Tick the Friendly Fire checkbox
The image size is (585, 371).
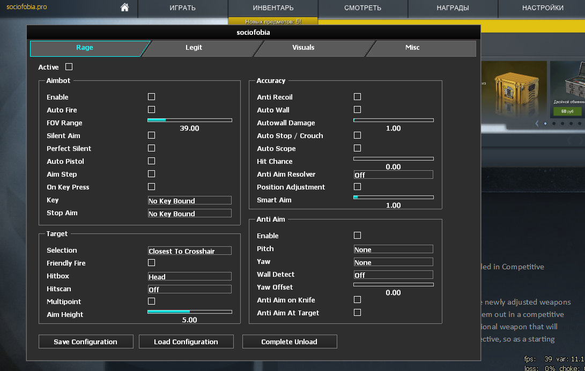[x=151, y=263]
